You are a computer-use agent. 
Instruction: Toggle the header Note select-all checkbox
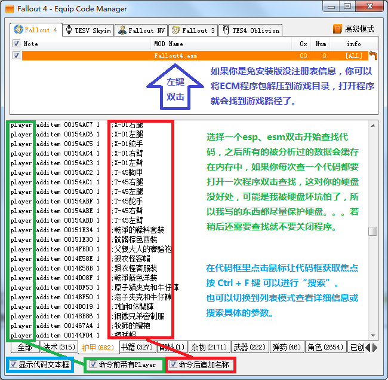coord(16,44)
